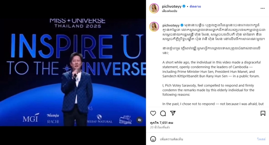This screenshot has height=145, width=269.
Task: Open original audio link เสียงต้นฉบับ
Action: click(x=169, y=11)
